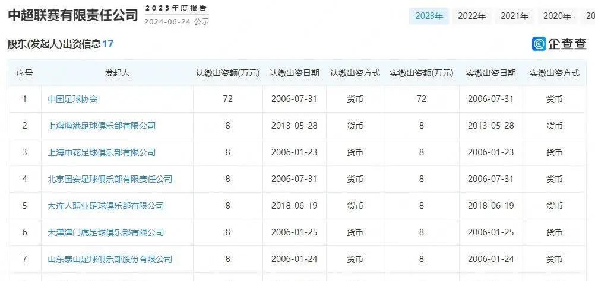Click the 发起人 column header
The image size is (595, 281).
[117, 73]
